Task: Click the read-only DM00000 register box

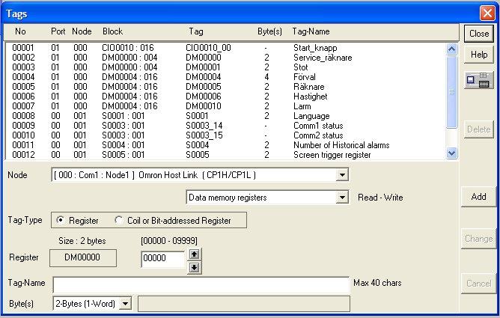Action: [83, 258]
